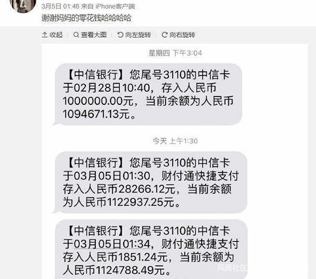
Task: Click the underlined 03月05日01:34 date link
Action: tap(112, 244)
